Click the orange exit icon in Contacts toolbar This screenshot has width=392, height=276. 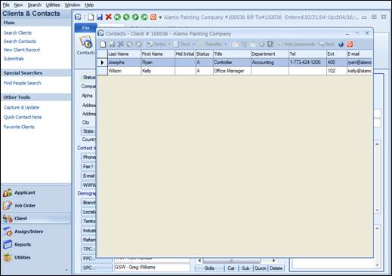[x=350, y=44]
